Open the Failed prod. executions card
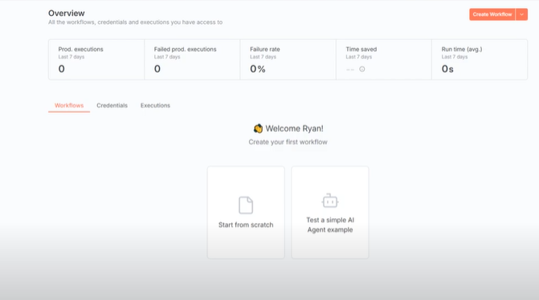539x300 pixels. pos(192,59)
